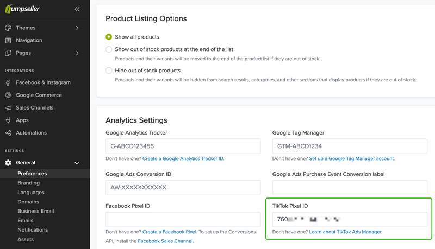Select Hide out of stock products option
The height and width of the screenshot is (249, 435).
coord(109,71)
